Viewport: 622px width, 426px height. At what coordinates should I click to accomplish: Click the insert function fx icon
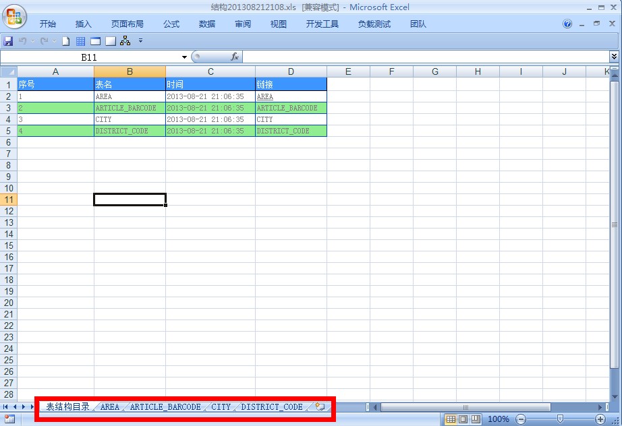(235, 57)
